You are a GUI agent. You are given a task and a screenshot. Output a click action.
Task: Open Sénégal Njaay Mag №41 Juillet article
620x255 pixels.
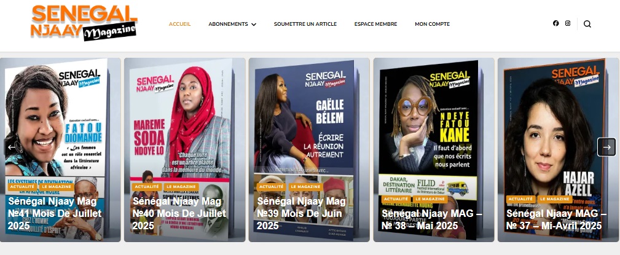click(x=55, y=213)
